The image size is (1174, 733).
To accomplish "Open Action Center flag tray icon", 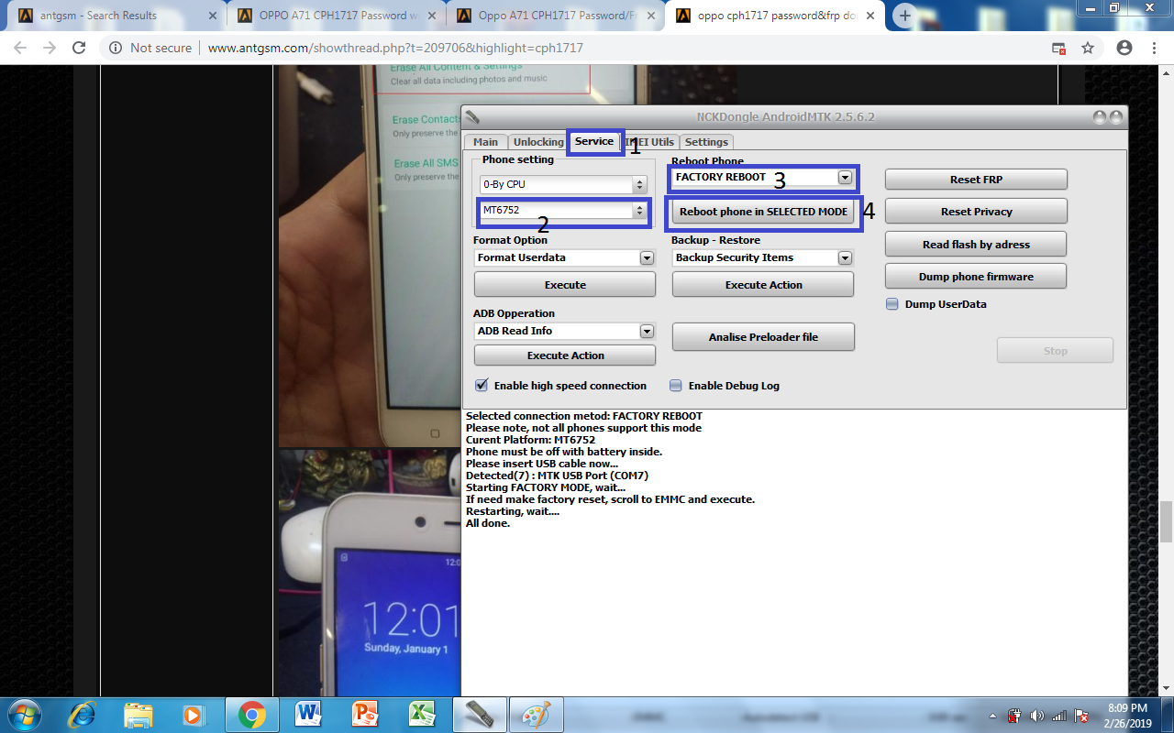I will [1081, 716].
